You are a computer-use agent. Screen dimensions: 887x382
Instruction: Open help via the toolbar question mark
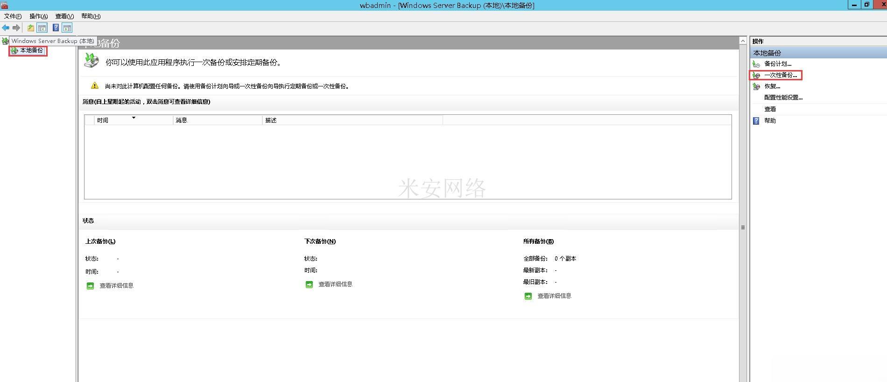pyautogui.click(x=56, y=28)
